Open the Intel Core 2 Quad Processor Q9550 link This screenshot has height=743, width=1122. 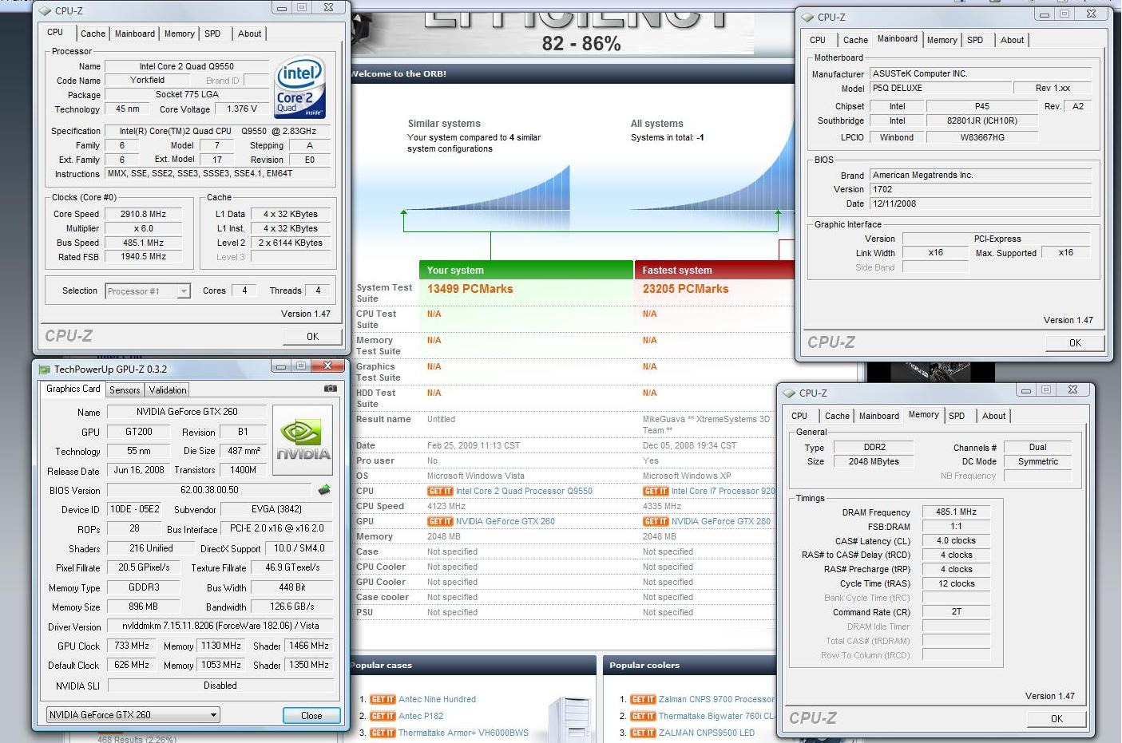524,492
